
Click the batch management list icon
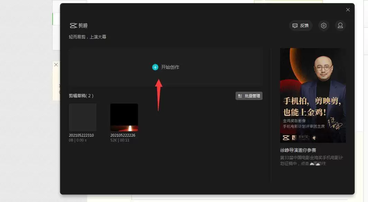coord(240,96)
